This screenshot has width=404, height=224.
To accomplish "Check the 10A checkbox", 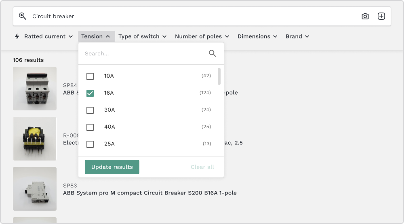I will coord(90,76).
